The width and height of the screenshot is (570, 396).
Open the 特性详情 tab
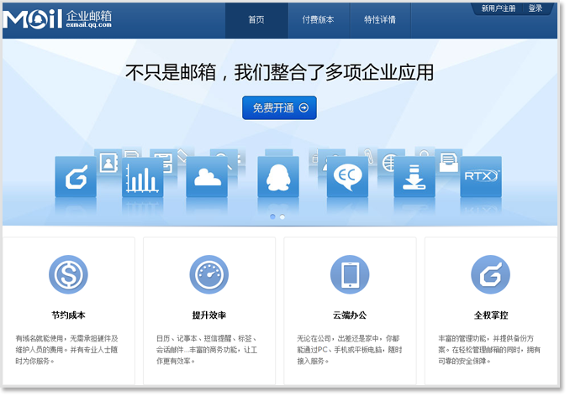(380, 20)
